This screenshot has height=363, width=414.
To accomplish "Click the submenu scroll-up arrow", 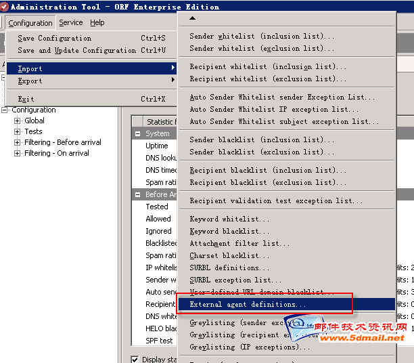I will [193, 18].
